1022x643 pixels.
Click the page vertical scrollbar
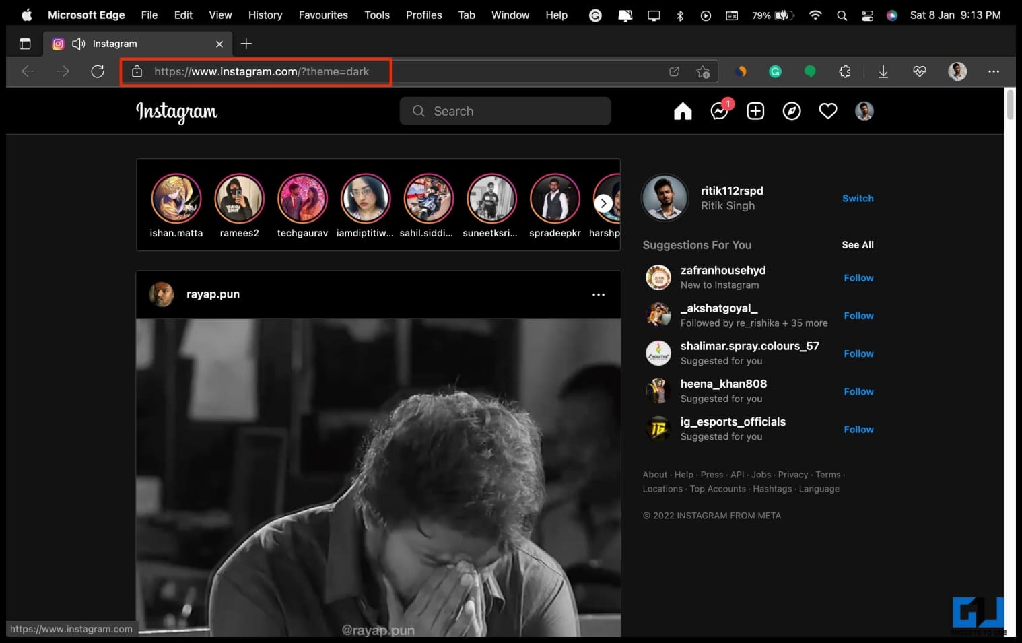click(1010, 105)
